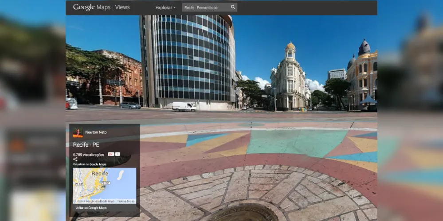Screen dimensions: 443x221
Task: Click the Recife mini map thumbnail
Action: 105,186
